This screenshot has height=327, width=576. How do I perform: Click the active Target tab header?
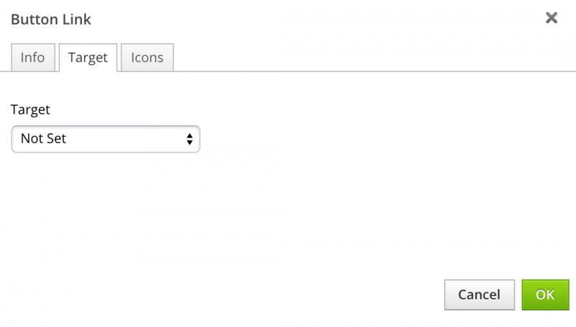pos(88,58)
